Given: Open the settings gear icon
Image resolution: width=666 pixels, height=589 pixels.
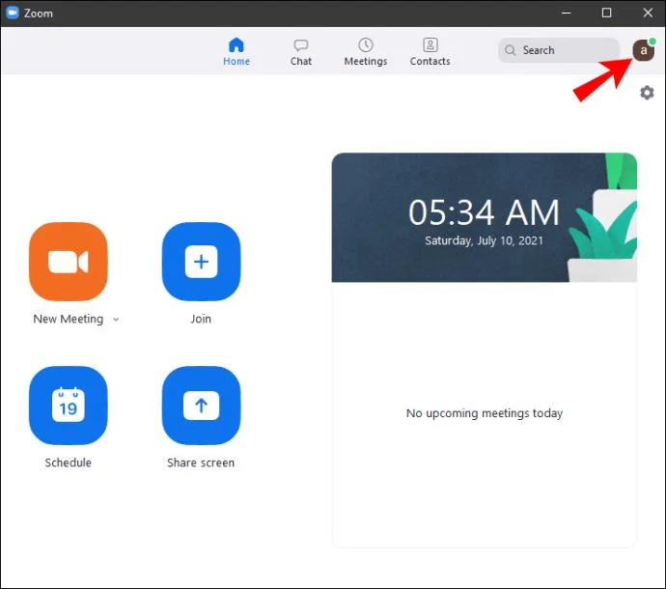Looking at the screenshot, I should (647, 93).
